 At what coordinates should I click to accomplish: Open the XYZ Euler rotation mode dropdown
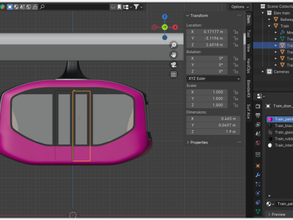[x=213, y=79]
